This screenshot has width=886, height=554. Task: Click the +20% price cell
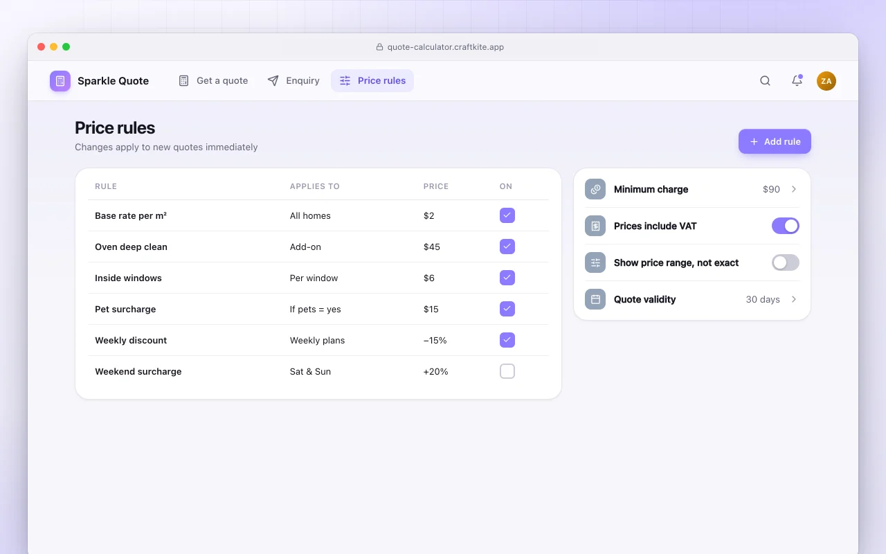436,371
